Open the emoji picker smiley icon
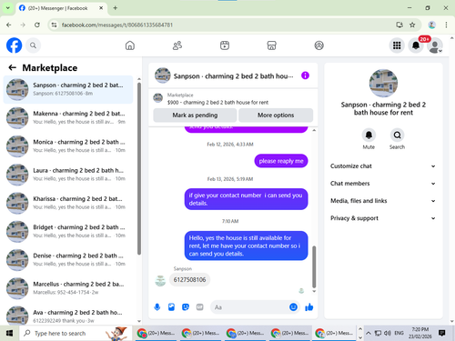The image size is (455, 341). point(293,307)
